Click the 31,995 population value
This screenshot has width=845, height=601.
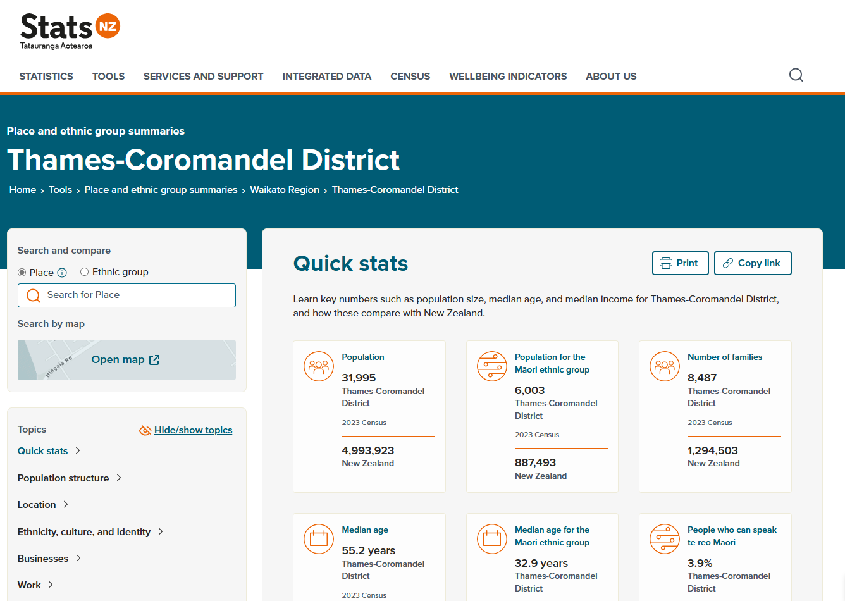tap(359, 378)
